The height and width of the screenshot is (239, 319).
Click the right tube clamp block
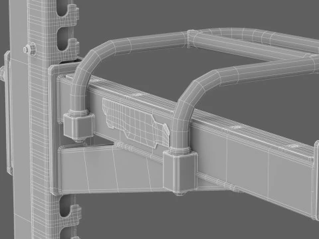pos(180,172)
